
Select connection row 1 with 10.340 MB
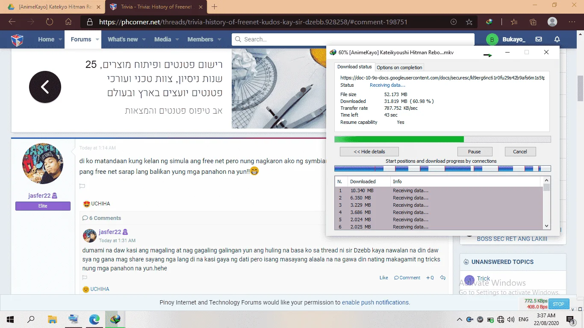coord(439,190)
